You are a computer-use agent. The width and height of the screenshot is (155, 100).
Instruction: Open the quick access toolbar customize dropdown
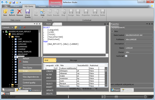pyautogui.click(x=20, y=2)
